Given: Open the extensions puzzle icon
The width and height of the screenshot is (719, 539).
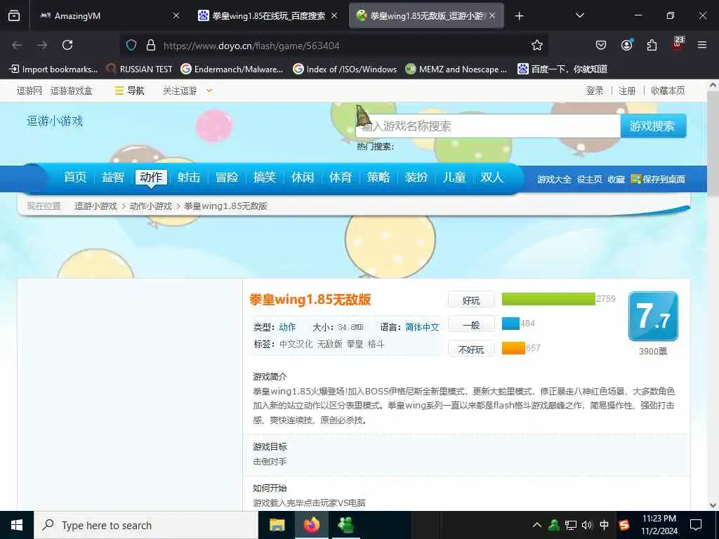Looking at the screenshot, I should (652, 45).
